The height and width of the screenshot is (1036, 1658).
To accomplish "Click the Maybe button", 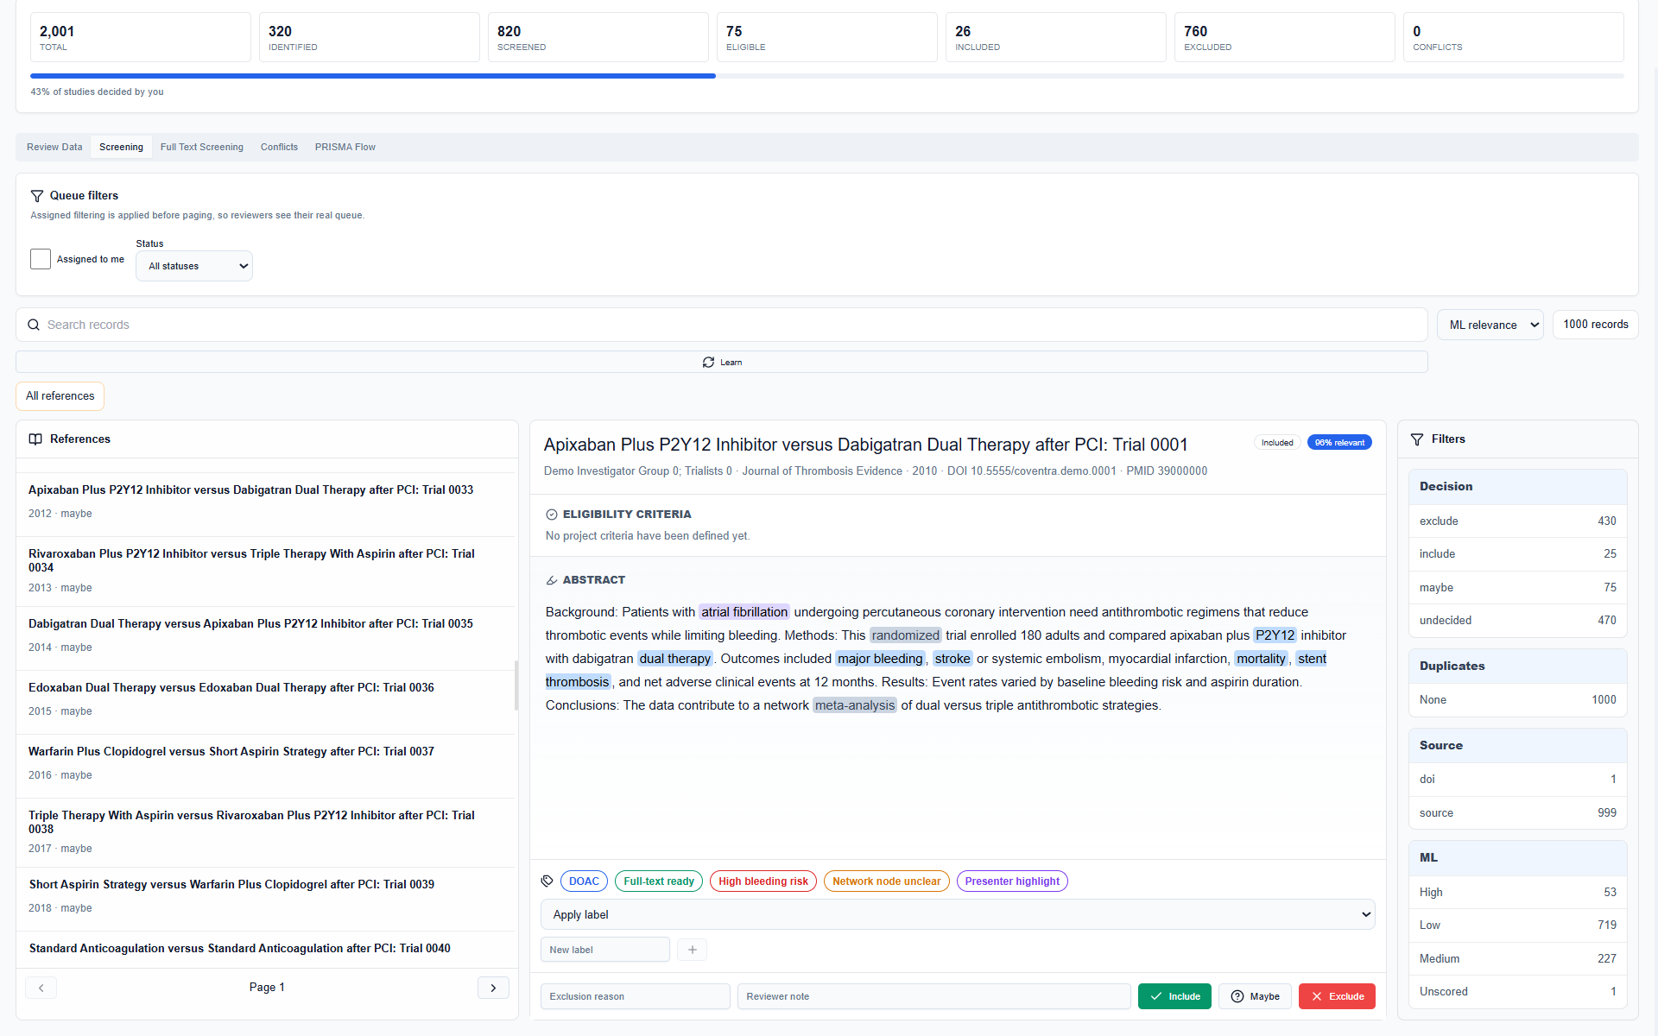I will click(1255, 996).
